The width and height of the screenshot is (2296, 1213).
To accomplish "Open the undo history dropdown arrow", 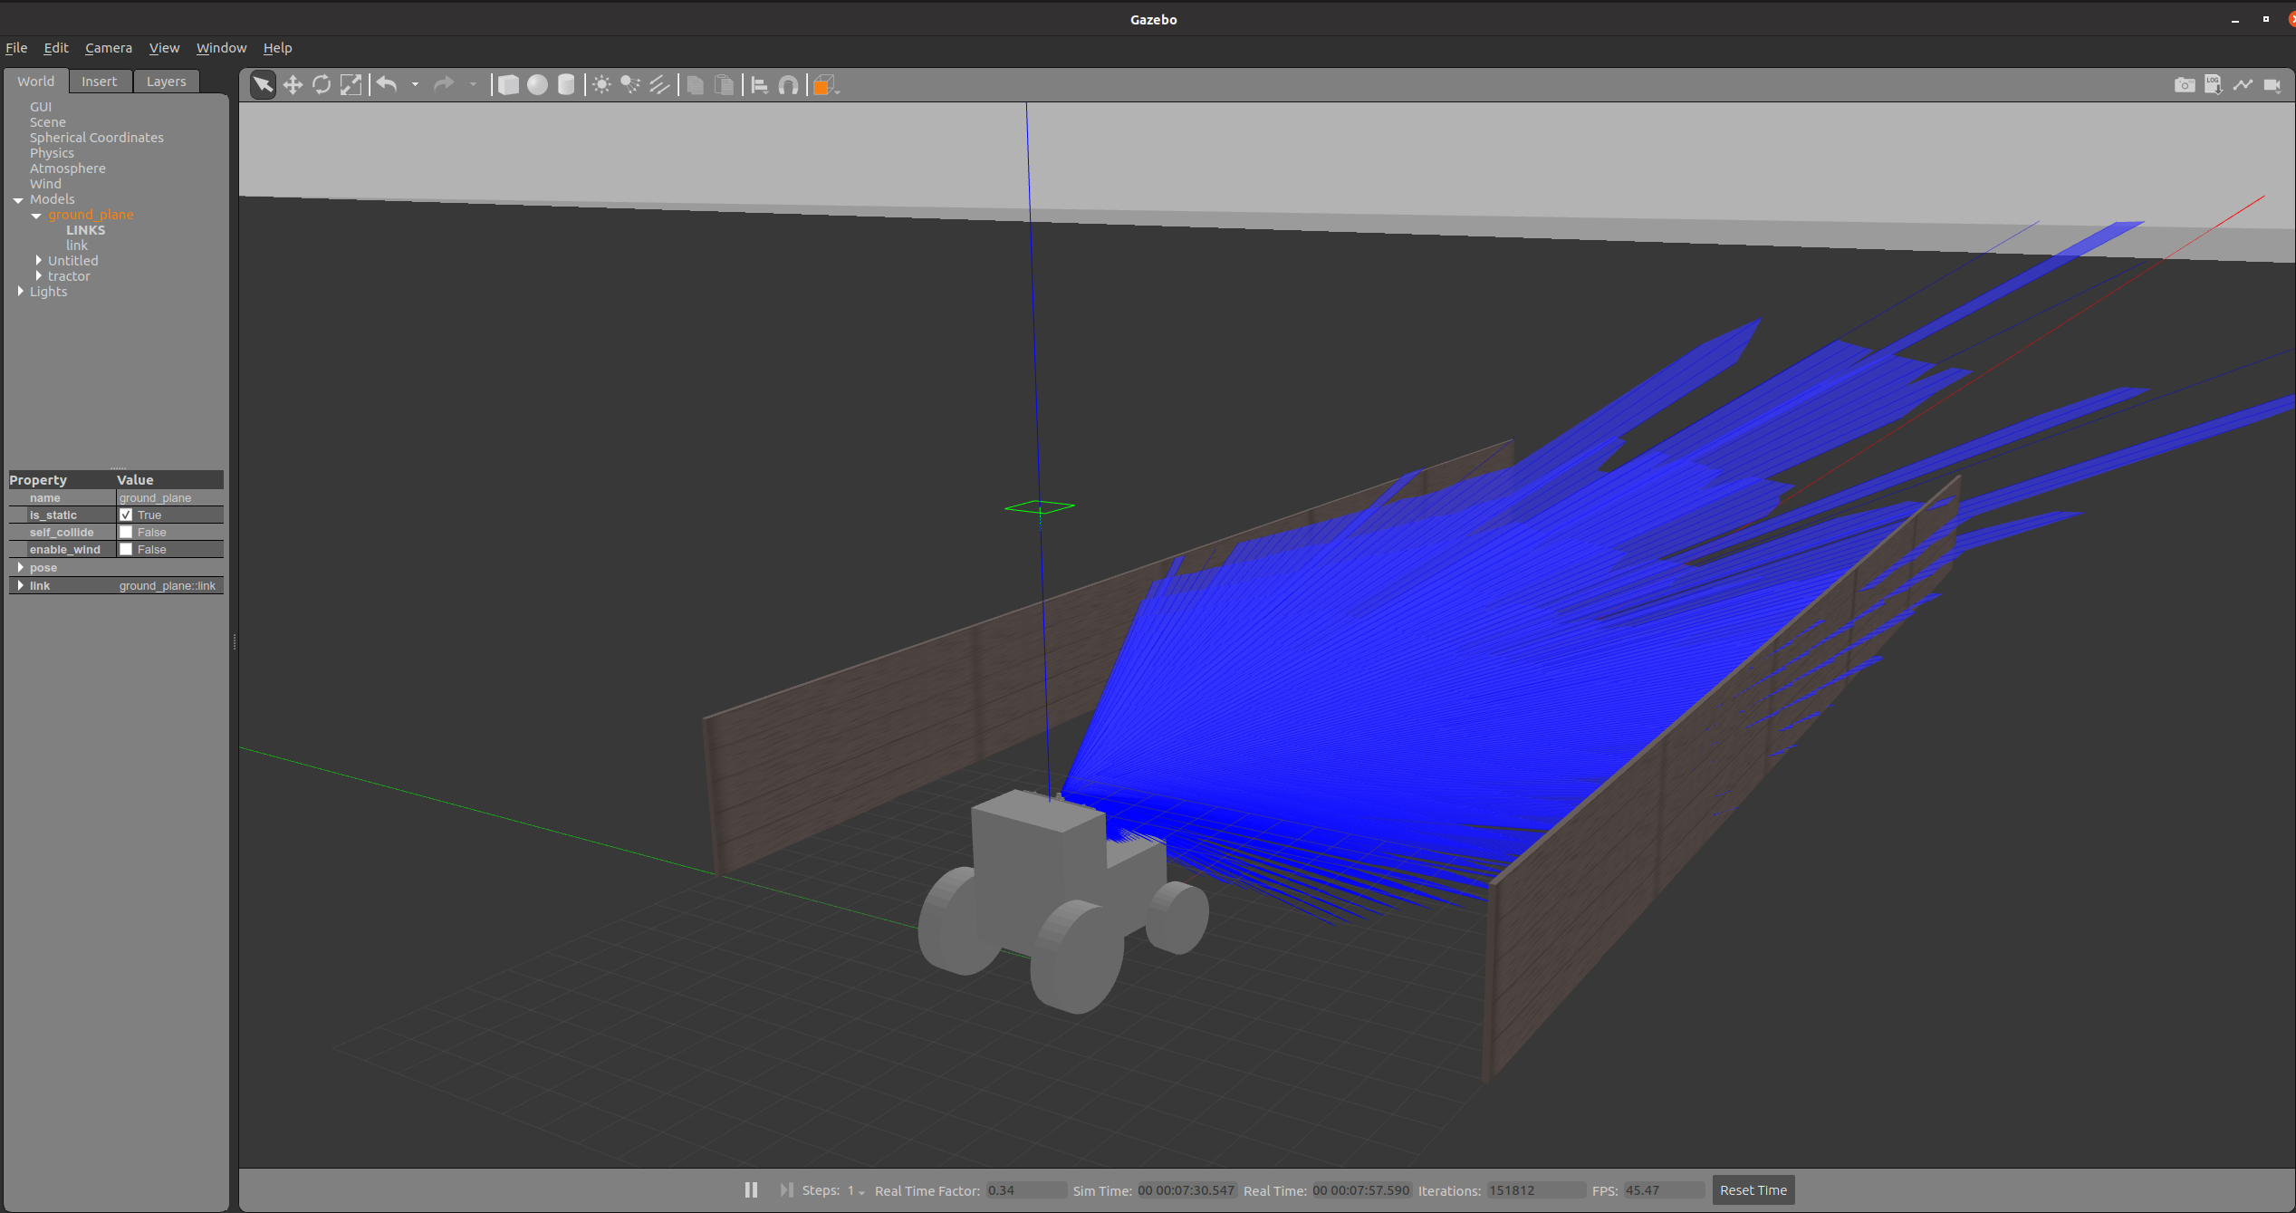I will click(x=415, y=85).
